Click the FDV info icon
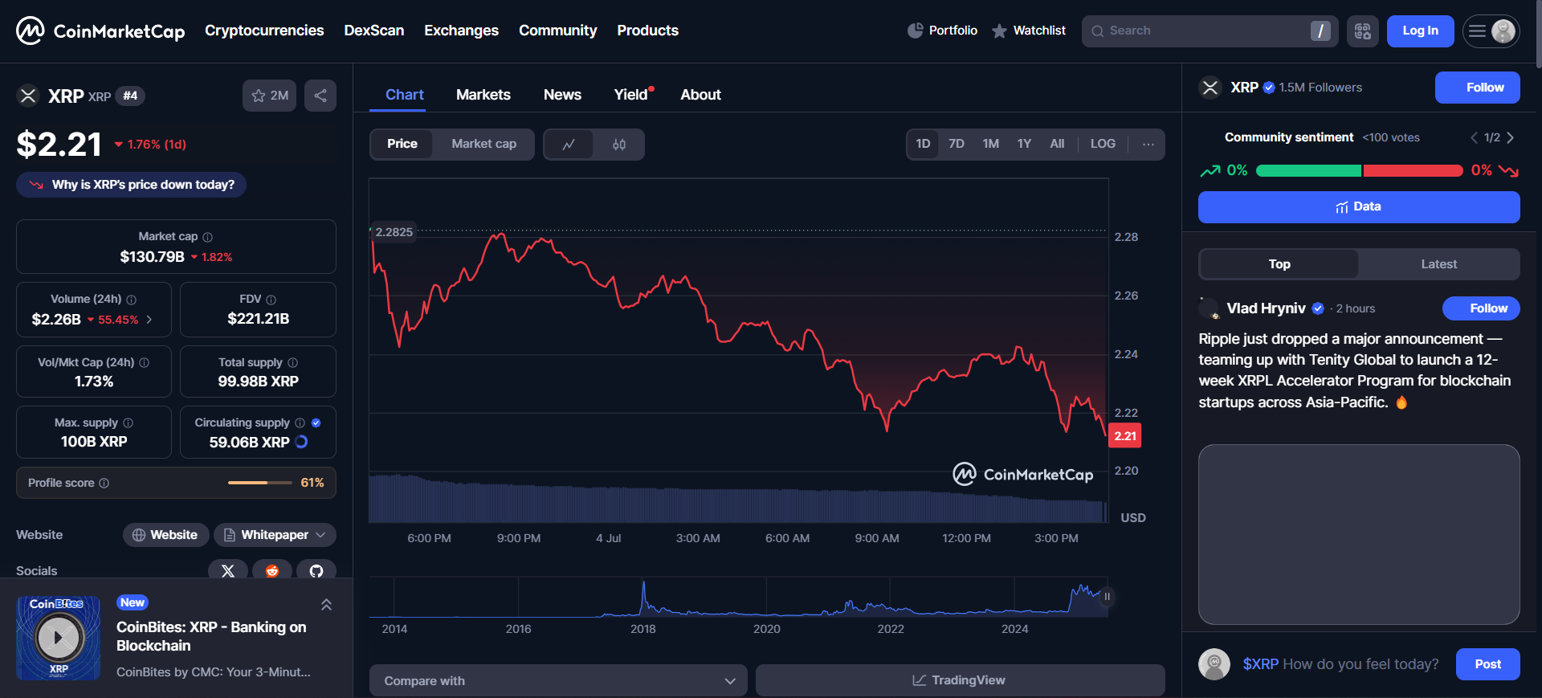This screenshot has height=698, width=1542. 271,300
